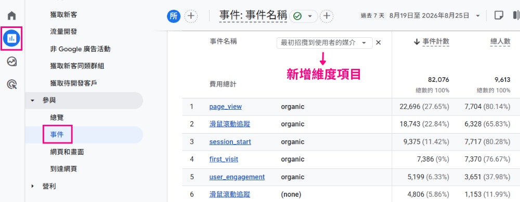This screenshot has width=520, height=202.
Task: Open '到達網頁' in the sidebar
Action: click(63, 169)
